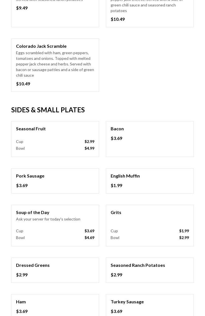The width and height of the screenshot is (205, 316).
Task: Select the Bacon side item
Action: pyautogui.click(x=117, y=129)
